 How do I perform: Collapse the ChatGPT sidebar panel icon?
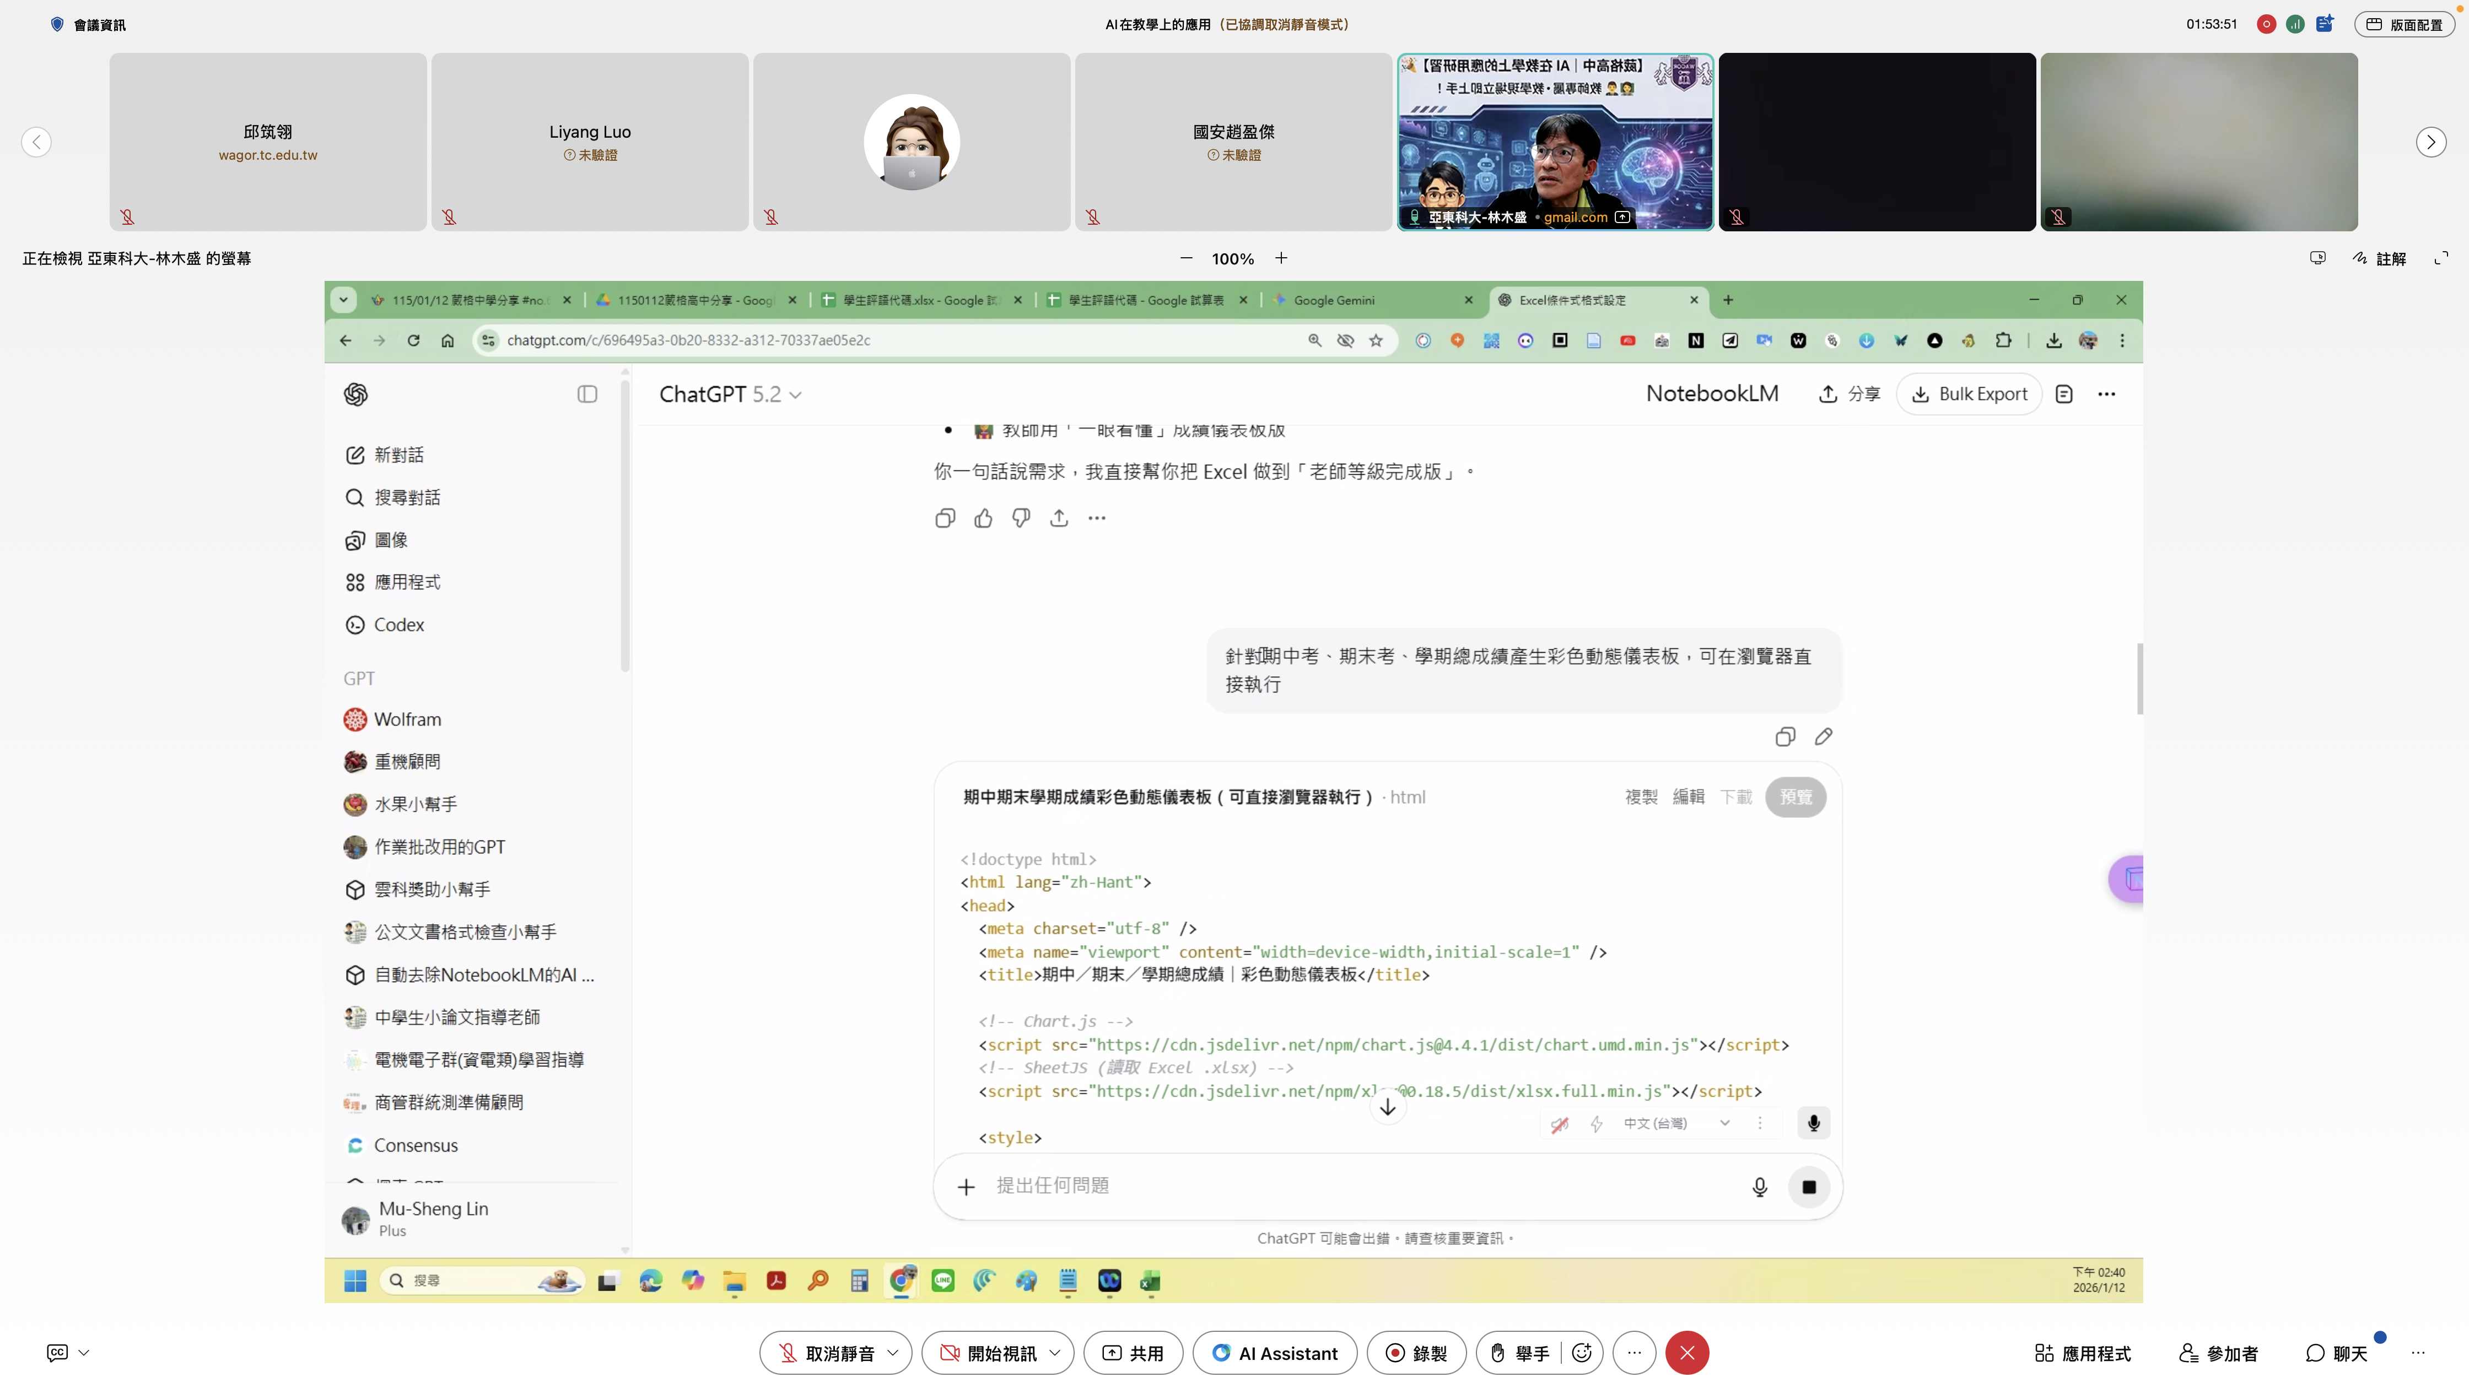coord(587,395)
